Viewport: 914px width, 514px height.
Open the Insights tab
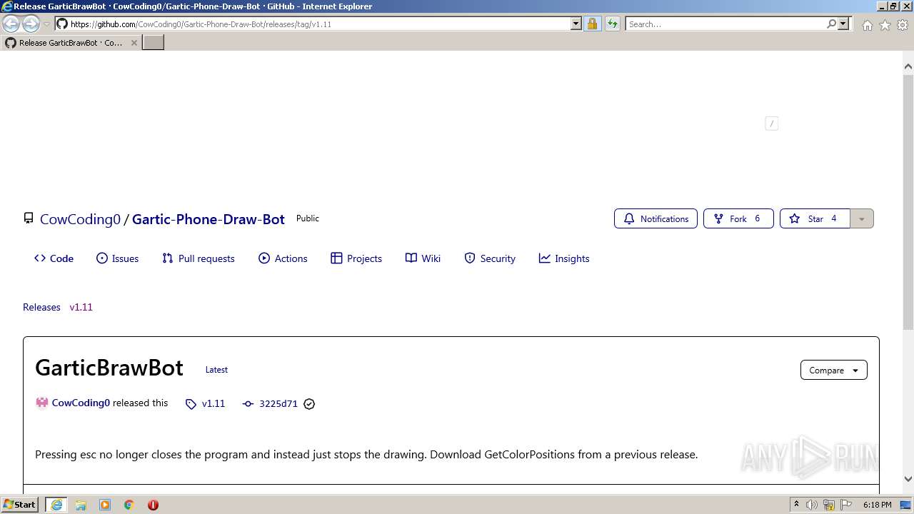point(564,258)
